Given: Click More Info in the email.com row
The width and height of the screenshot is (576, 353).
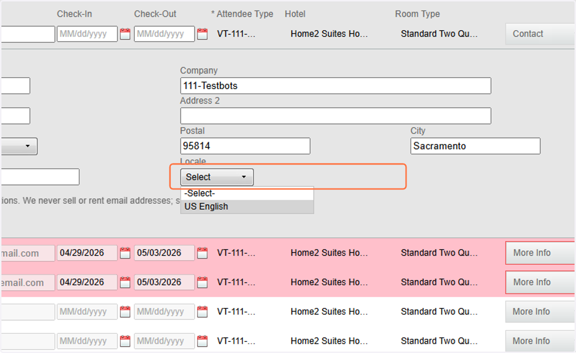Looking at the screenshot, I should 540,282.
